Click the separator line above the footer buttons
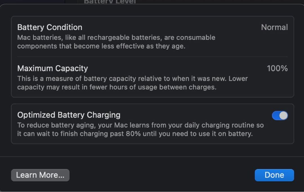304x192 pixels. point(152,156)
